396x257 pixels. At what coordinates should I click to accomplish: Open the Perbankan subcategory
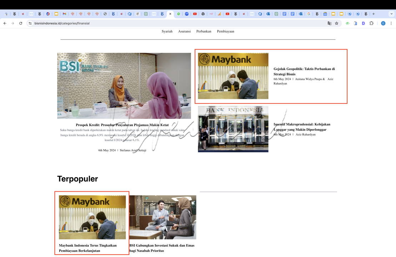pos(204,31)
